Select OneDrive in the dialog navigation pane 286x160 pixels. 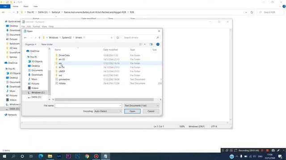[x=33, y=51]
